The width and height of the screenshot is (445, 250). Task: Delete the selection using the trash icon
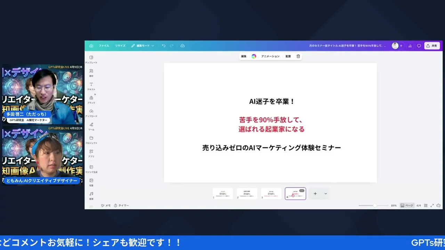pyautogui.click(x=298, y=56)
